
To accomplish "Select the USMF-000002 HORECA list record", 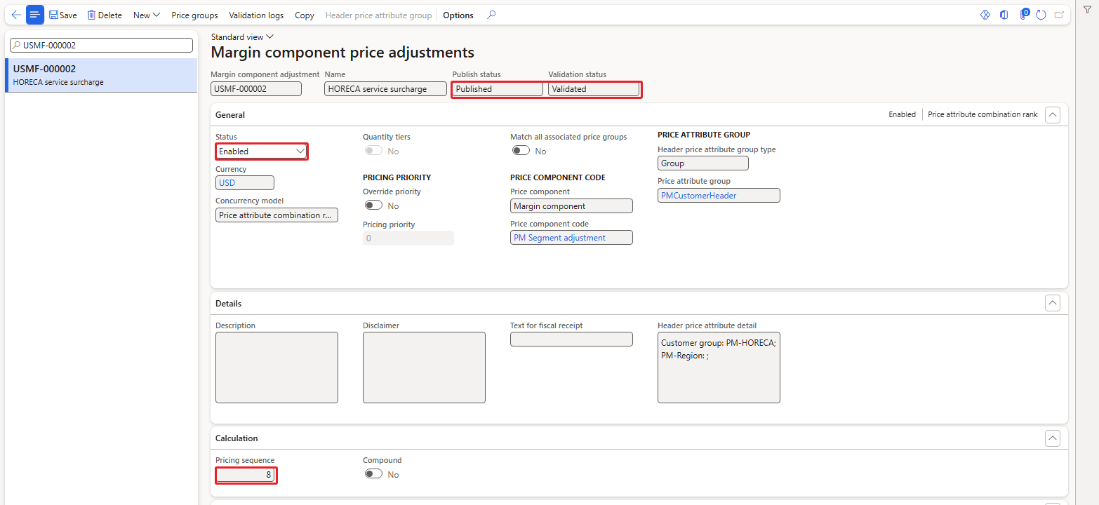I will point(101,75).
